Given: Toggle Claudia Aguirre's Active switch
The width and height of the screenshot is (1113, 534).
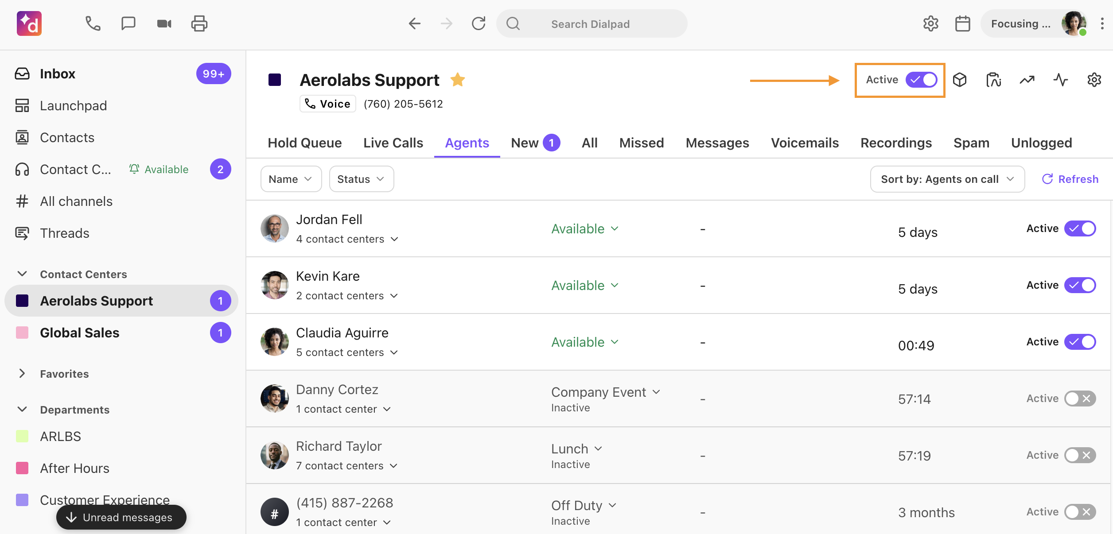Looking at the screenshot, I should (1080, 342).
